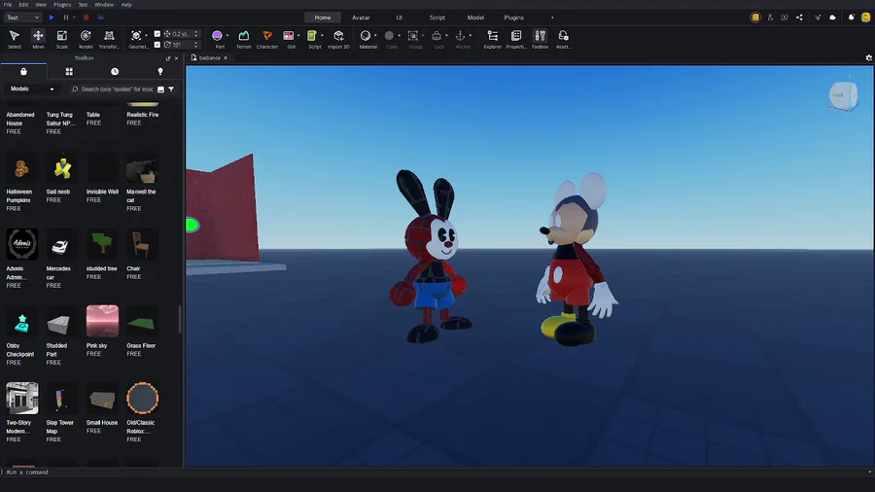Open the Test mode dropdown
Image resolution: width=875 pixels, height=492 pixels.
pos(22,18)
